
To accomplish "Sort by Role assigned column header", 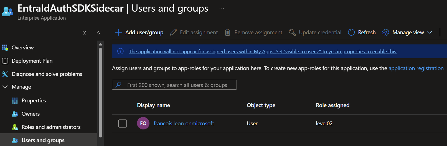I will tap(332, 105).
